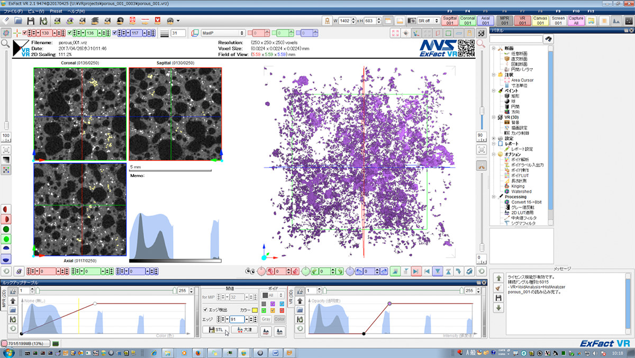The width and height of the screenshot is (635, 358).
Task: Select the Kriging tree item
Action: tap(518, 186)
